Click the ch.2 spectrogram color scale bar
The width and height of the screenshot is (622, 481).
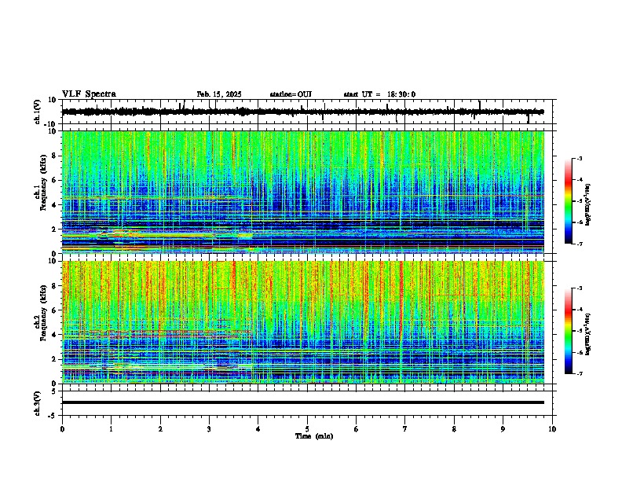pyautogui.click(x=568, y=331)
